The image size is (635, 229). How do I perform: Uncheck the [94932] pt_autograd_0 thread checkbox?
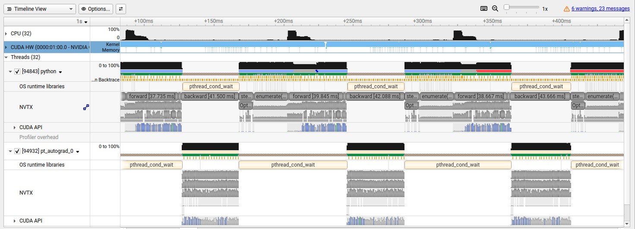(x=17, y=151)
